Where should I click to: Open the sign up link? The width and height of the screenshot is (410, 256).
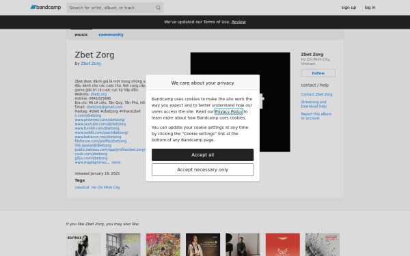pos(348,8)
